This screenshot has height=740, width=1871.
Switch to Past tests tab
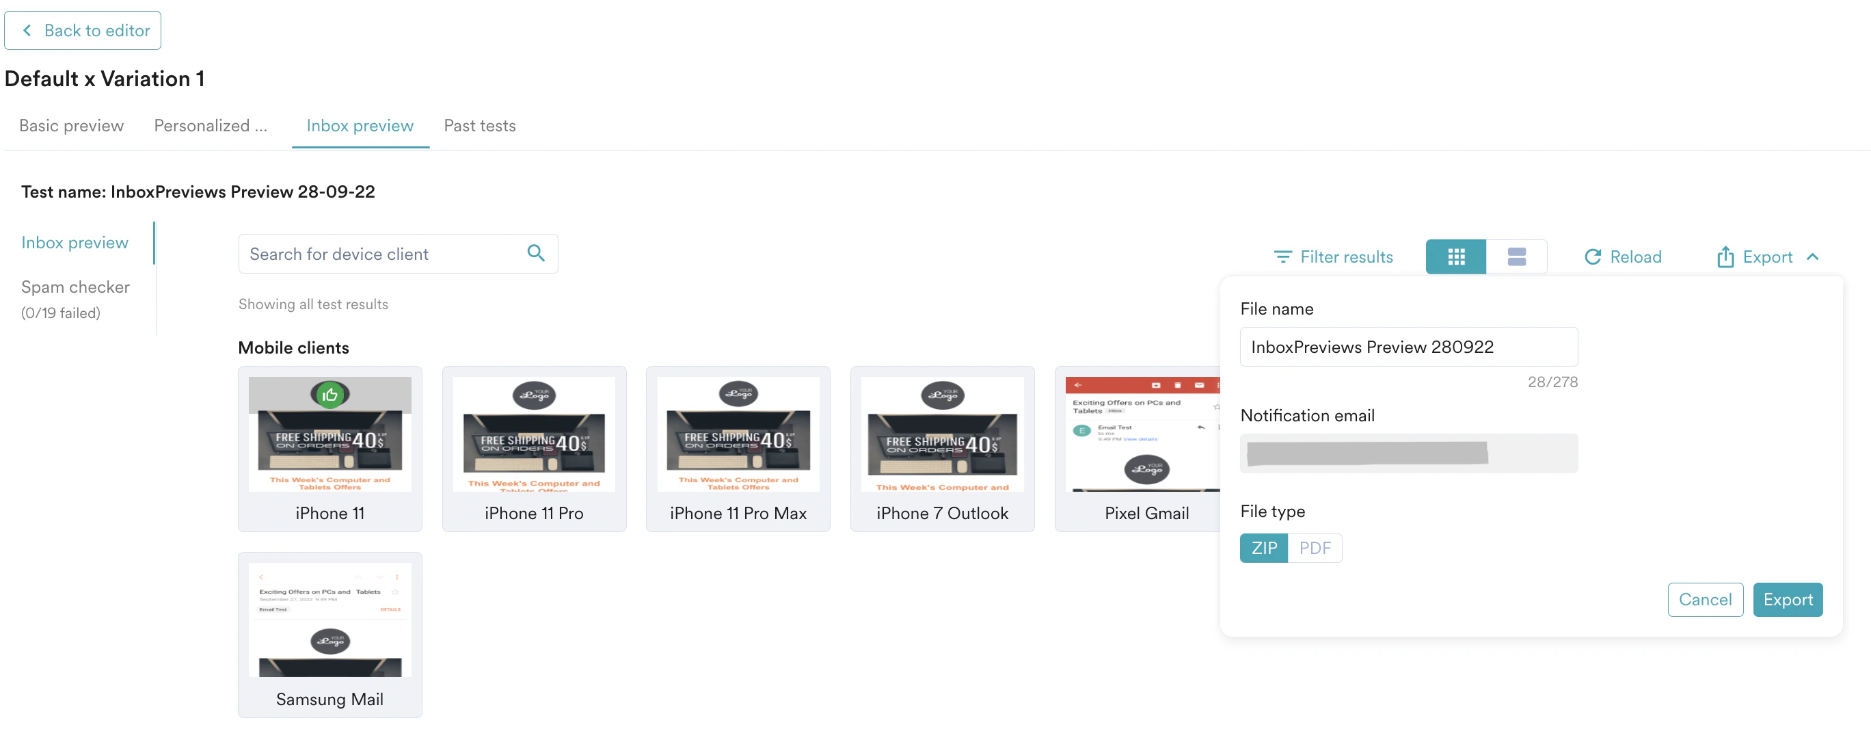pyautogui.click(x=479, y=126)
